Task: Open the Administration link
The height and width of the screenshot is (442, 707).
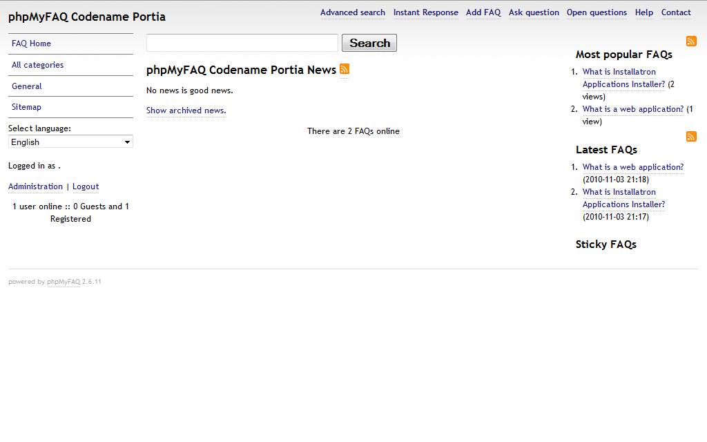Action: pyautogui.click(x=35, y=186)
